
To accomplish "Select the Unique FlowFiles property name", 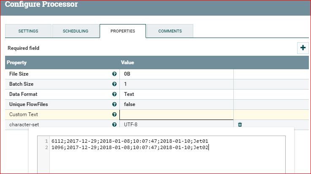I will click(29, 104).
